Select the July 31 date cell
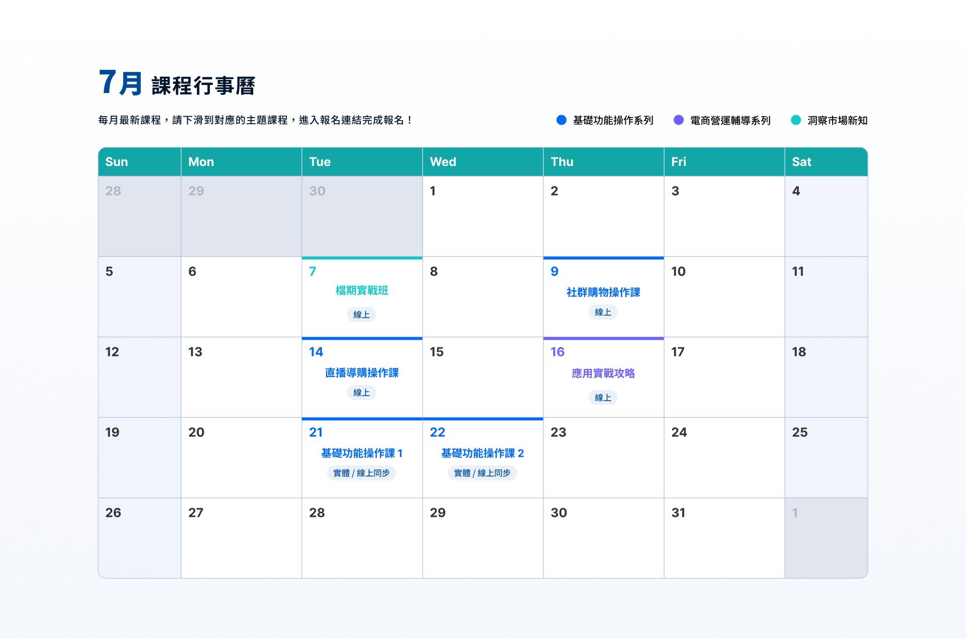966x639 pixels. point(725,538)
